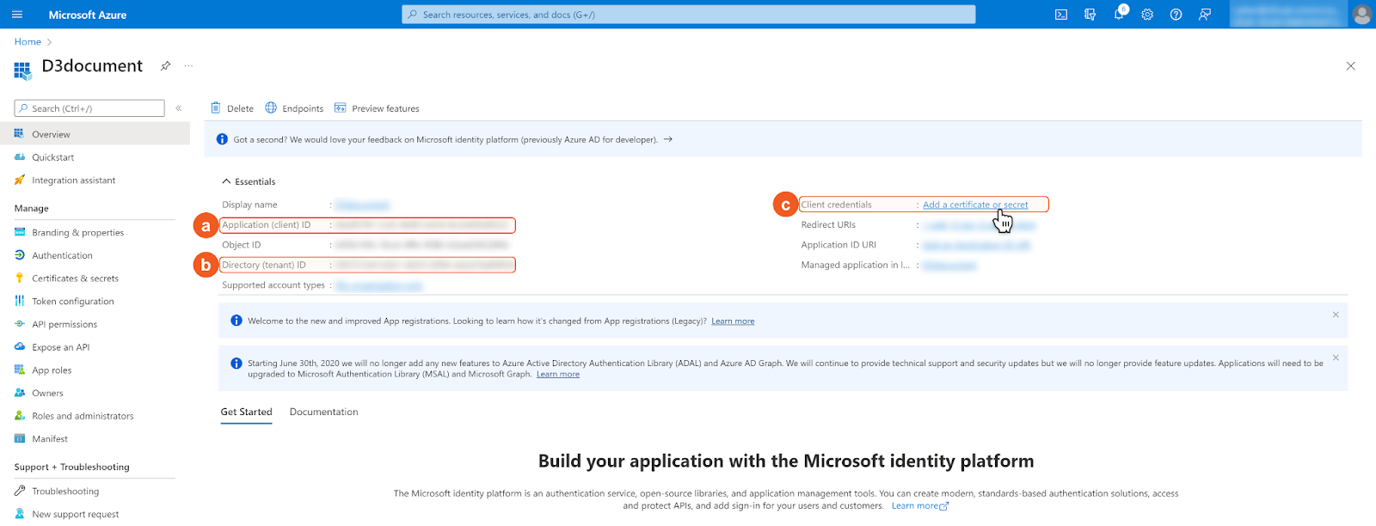1376x526 pixels.
Task: Open Certificates & secrets in sidebar
Action: [x=75, y=278]
